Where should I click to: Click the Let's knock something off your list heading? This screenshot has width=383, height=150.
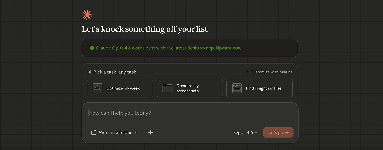click(x=145, y=29)
